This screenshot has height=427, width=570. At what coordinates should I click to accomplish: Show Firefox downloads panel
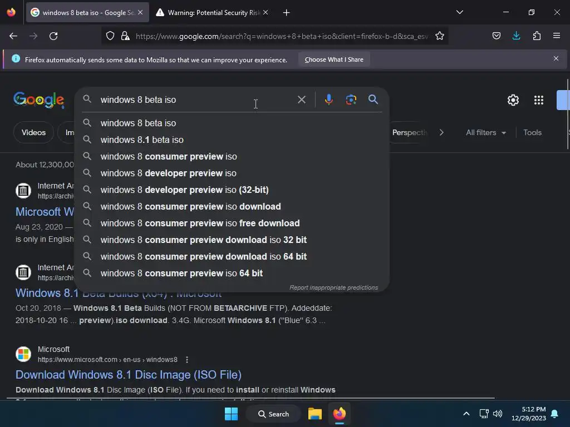pos(516,36)
